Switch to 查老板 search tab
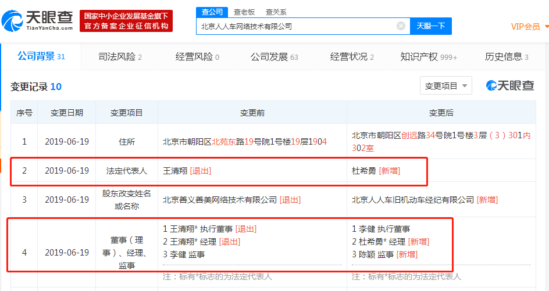549x291 pixels. 244,12
